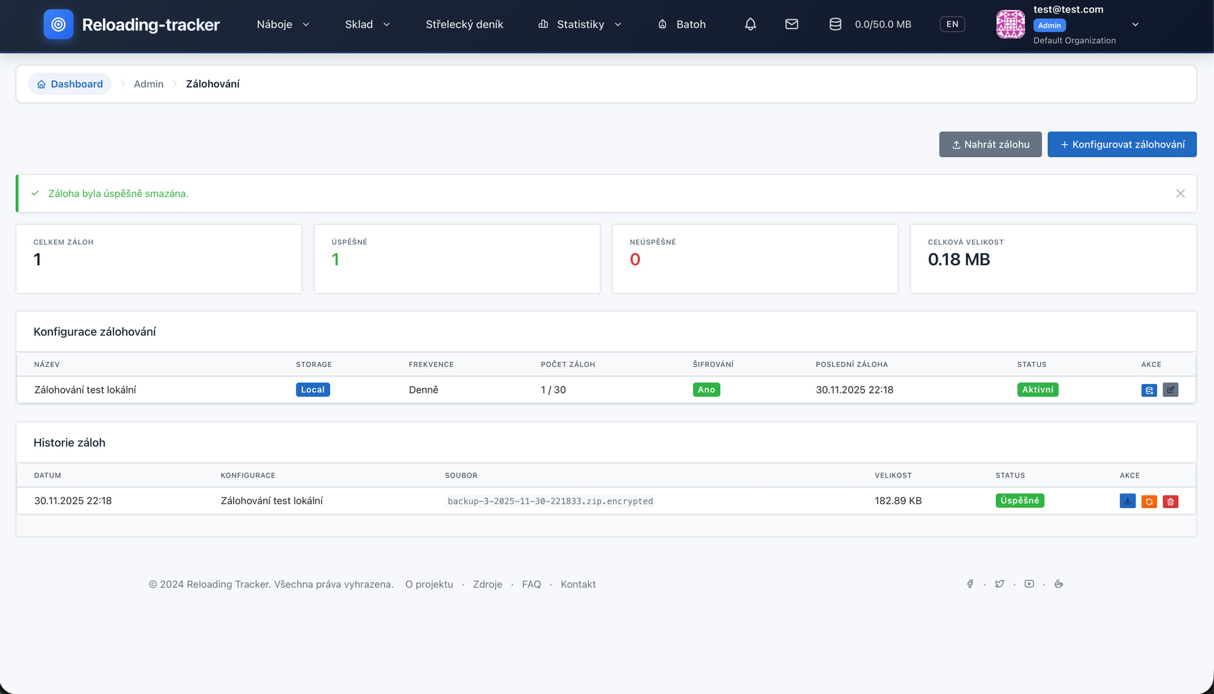Download the backup zip file

tap(1127, 501)
